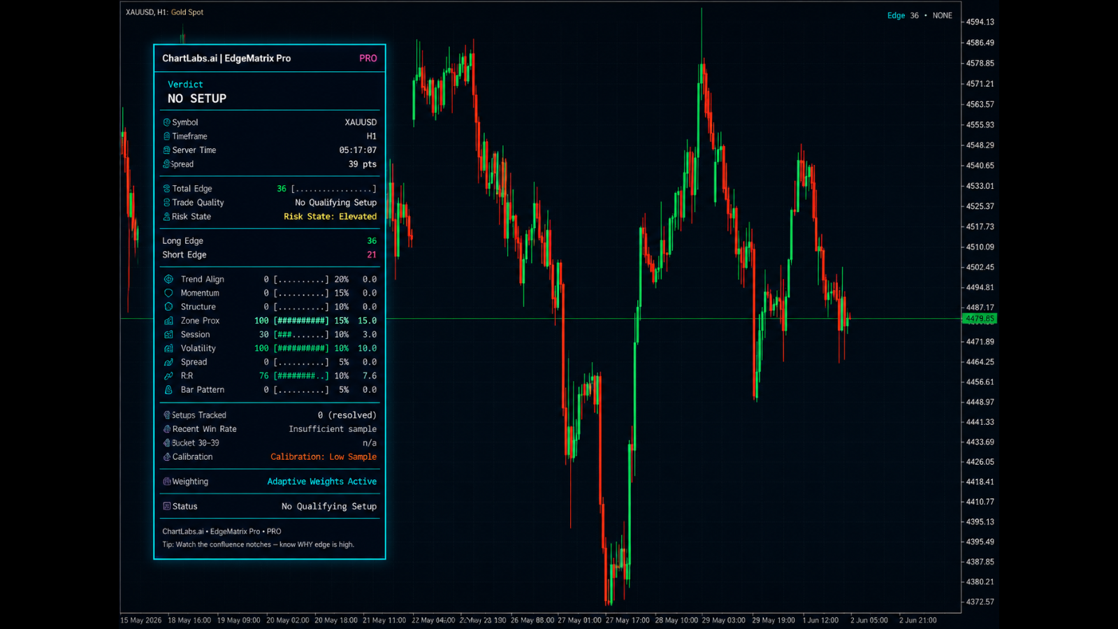Click the 'XAUUSD, H1: Gold Spot' chart title

[x=164, y=12]
